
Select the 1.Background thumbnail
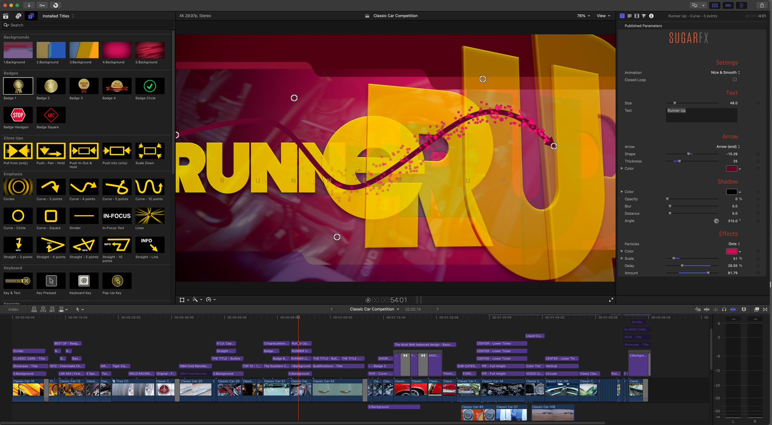click(18, 50)
